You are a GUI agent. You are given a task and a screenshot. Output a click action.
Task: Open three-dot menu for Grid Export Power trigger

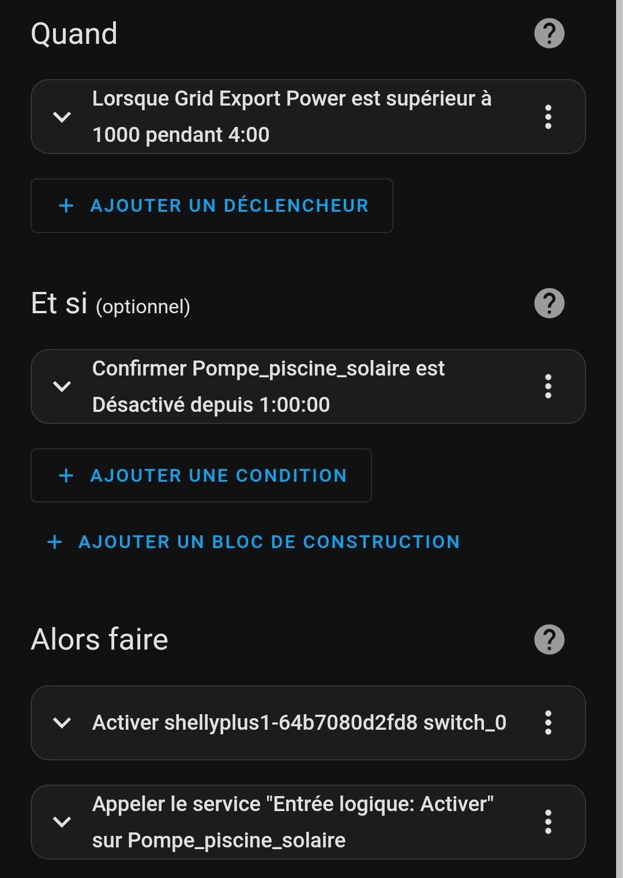[x=548, y=117]
